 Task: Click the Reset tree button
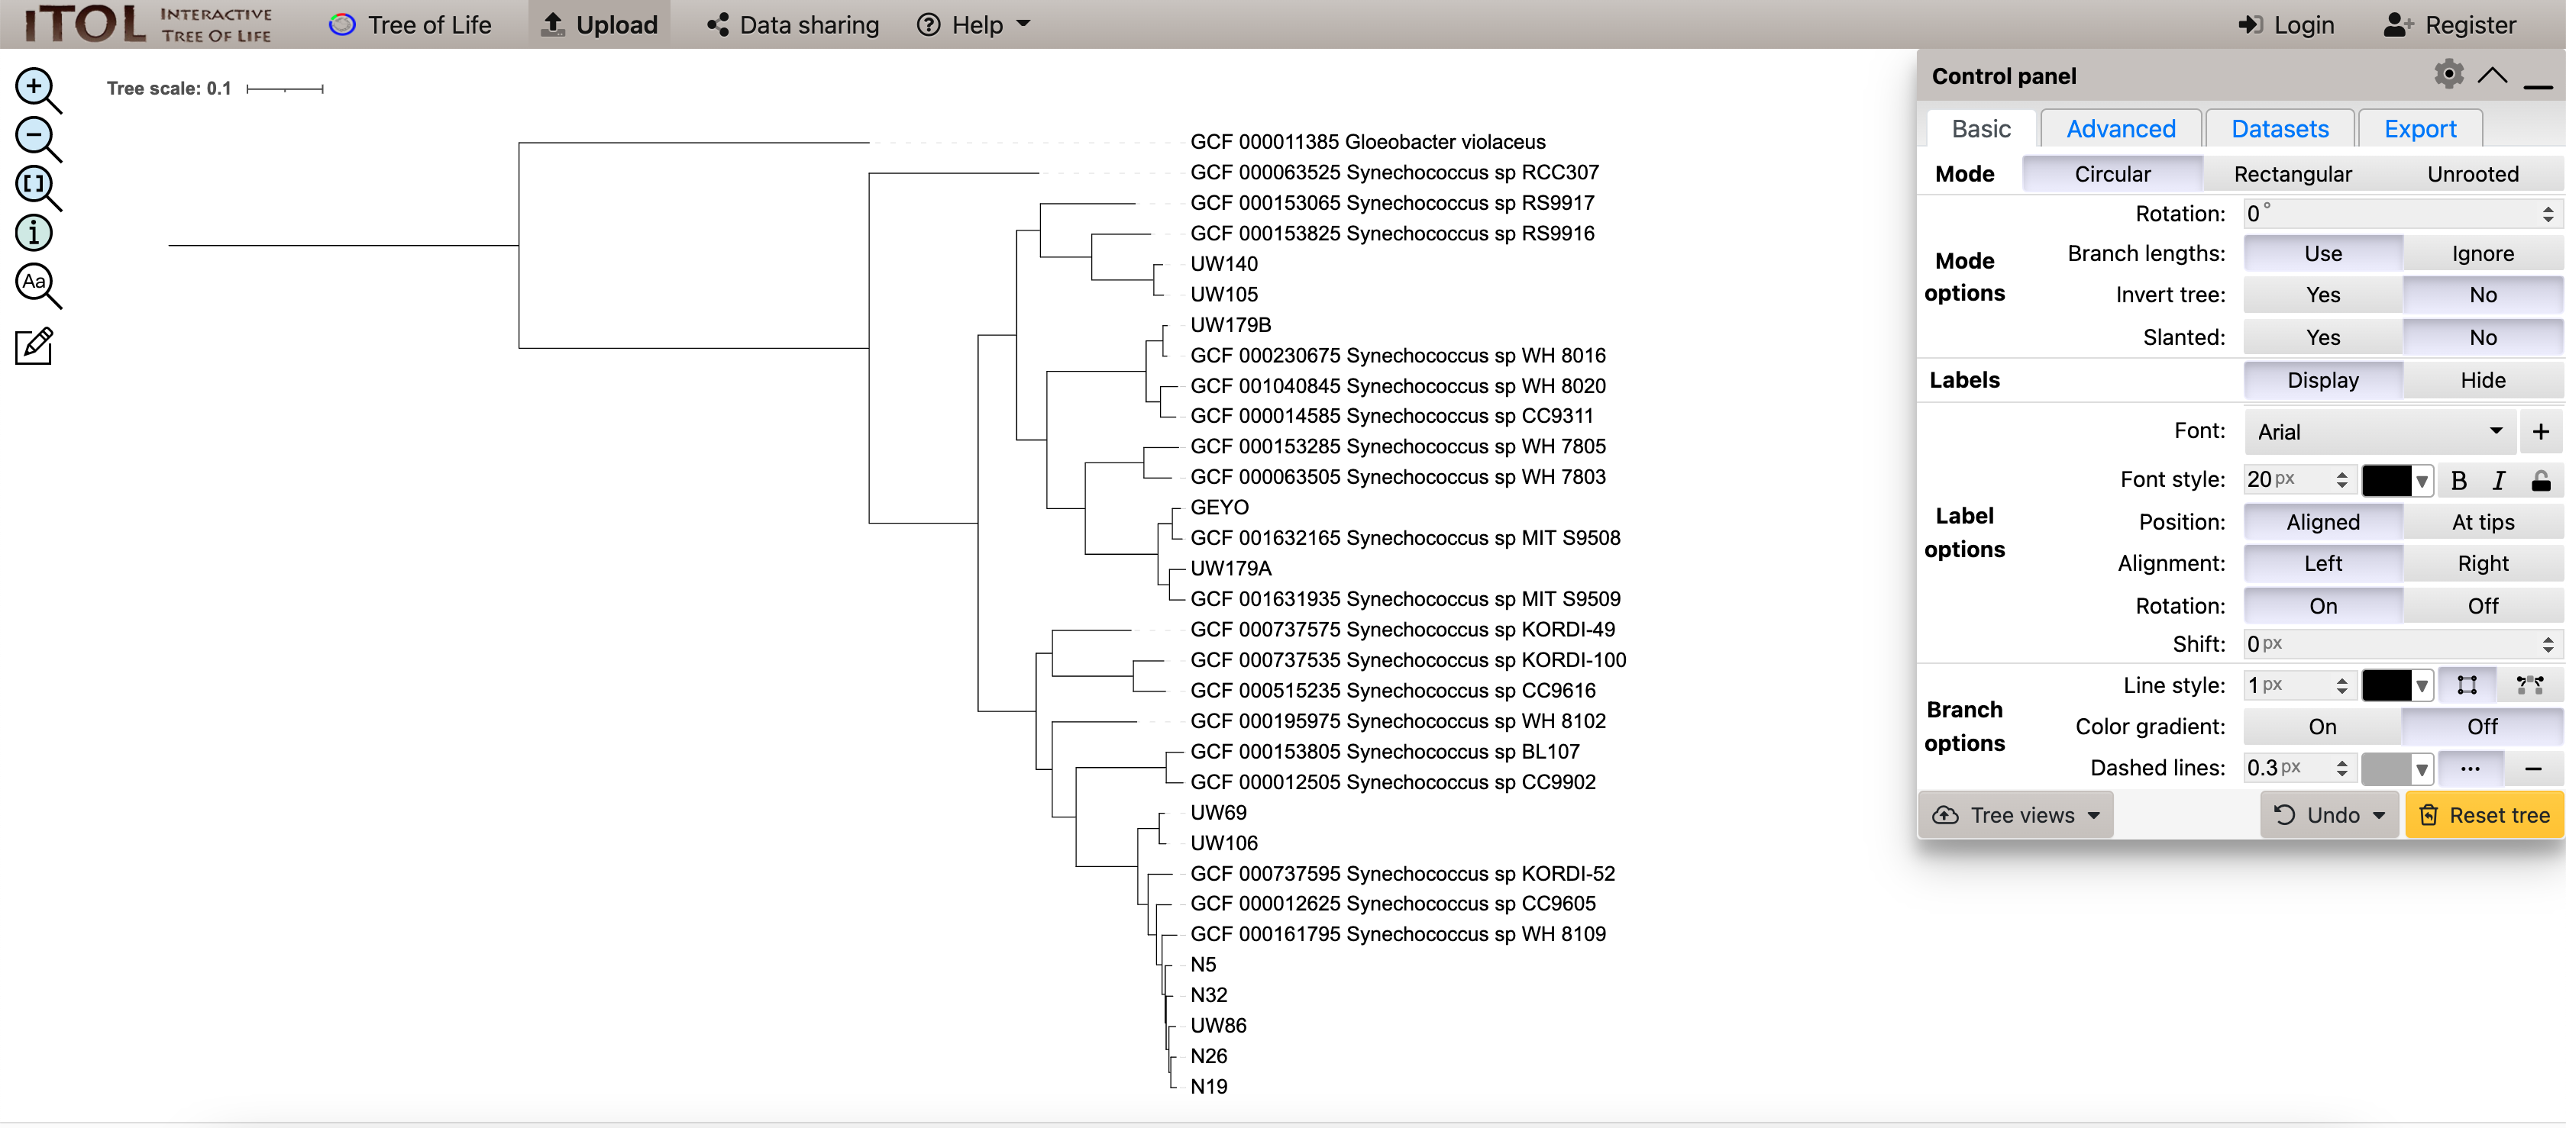pyautogui.click(x=2484, y=815)
